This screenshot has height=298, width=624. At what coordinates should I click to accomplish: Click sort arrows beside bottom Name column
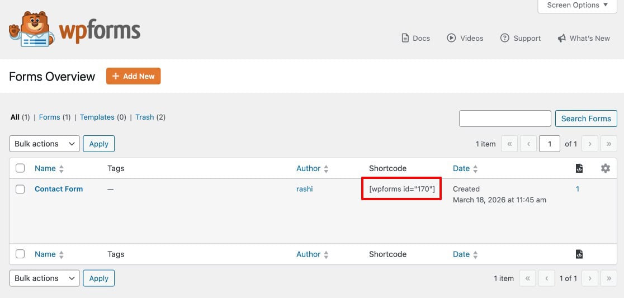click(62, 254)
